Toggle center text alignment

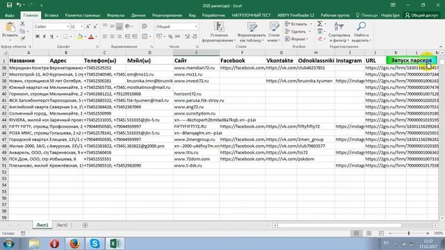pos(112,36)
